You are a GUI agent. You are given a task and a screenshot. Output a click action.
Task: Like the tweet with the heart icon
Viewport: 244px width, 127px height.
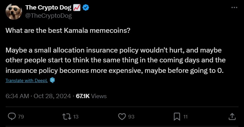point(122,116)
